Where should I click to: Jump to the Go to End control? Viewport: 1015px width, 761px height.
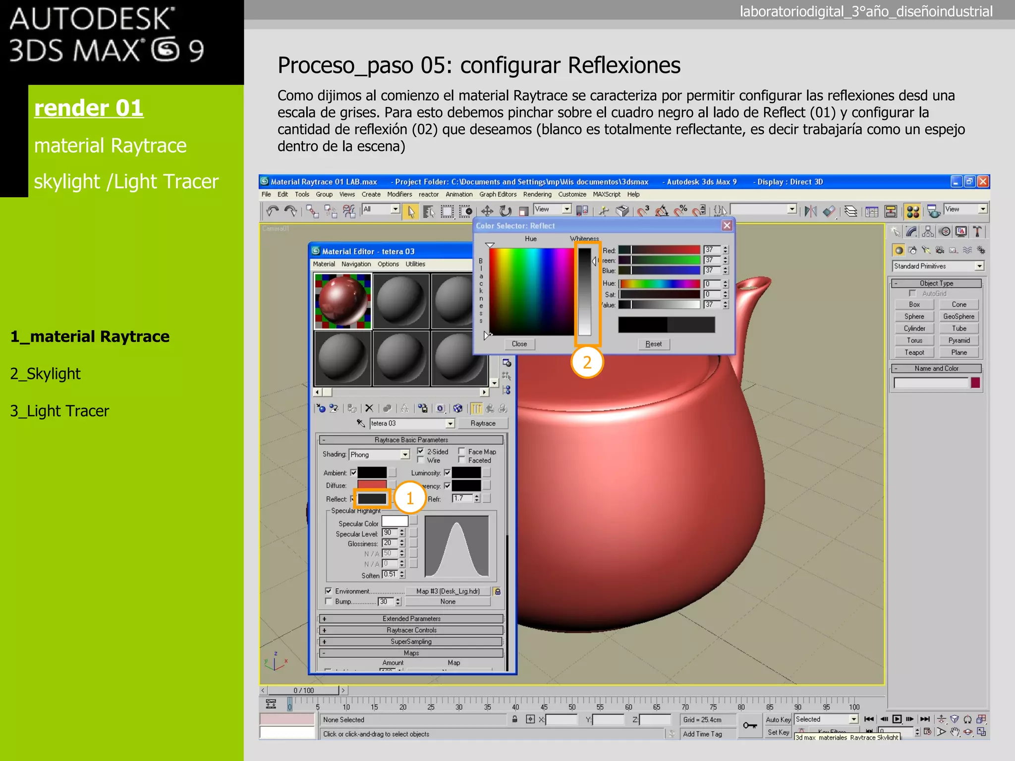pos(925,719)
